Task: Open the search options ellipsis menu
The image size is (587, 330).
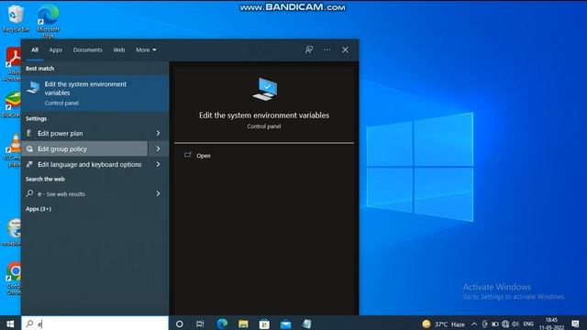Action: pos(327,49)
